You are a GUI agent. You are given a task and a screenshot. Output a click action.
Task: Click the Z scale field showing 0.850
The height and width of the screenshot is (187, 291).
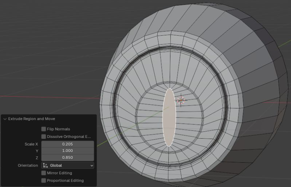(67, 158)
